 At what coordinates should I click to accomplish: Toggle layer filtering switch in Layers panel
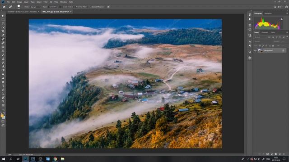click(287, 36)
